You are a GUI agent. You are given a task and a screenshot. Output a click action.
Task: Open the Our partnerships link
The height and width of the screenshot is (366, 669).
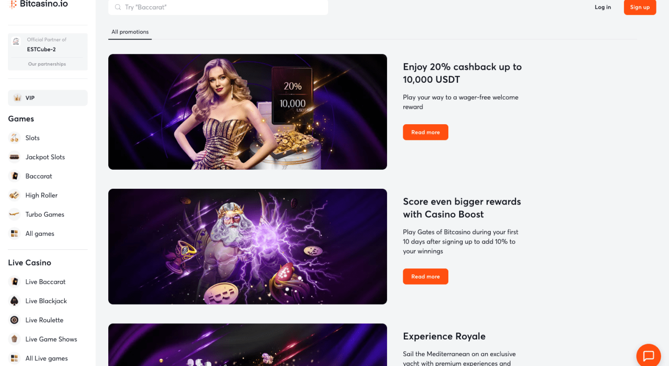click(47, 64)
